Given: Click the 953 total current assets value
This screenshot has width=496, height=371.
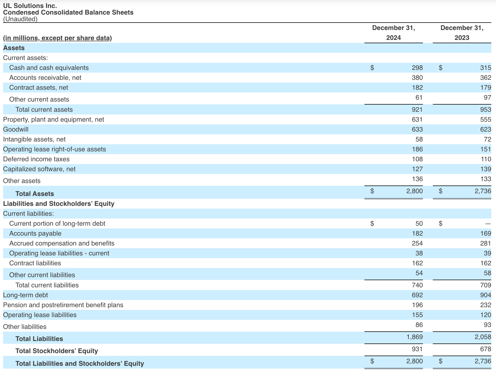Looking at the screenshot, I should click(x=486, y=110).
